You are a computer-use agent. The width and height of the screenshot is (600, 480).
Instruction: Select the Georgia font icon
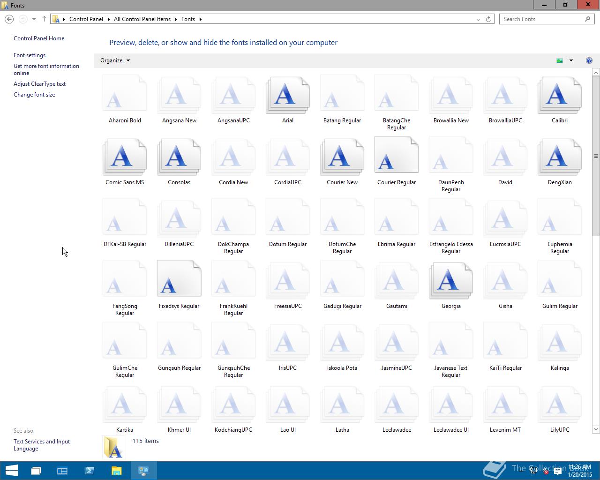(x=451, y=281)
